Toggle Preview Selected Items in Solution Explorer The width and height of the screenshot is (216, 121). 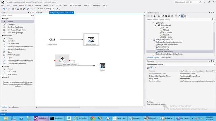pos(182,16)
